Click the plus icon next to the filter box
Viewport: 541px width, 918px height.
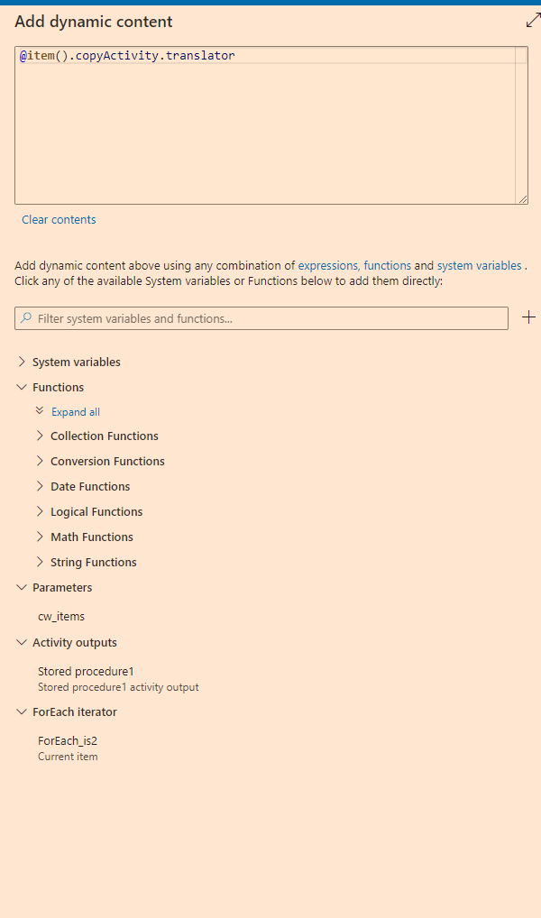pos(528,317)
